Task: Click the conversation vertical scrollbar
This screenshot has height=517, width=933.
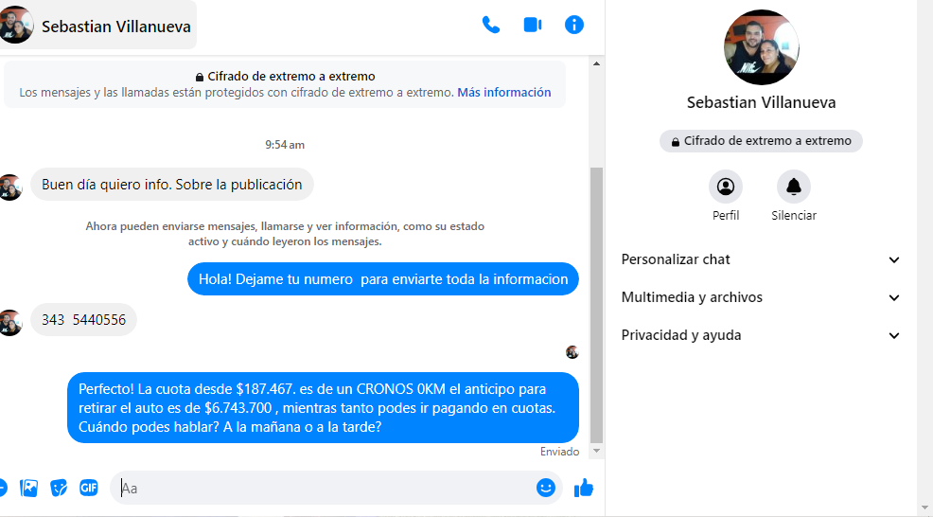Action: (x=595, y=303)
